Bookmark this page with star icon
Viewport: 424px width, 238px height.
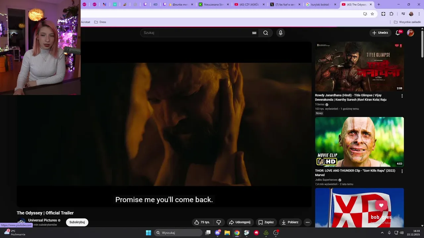click(x=372, y=14)
